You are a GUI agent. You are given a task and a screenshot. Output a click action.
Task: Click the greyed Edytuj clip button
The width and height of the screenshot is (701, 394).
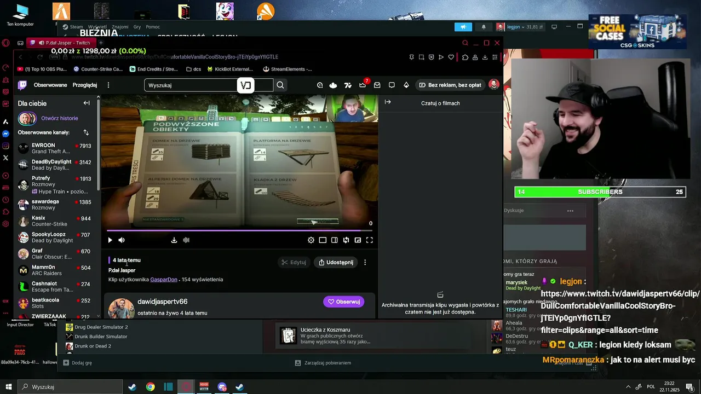coord(294,262)
